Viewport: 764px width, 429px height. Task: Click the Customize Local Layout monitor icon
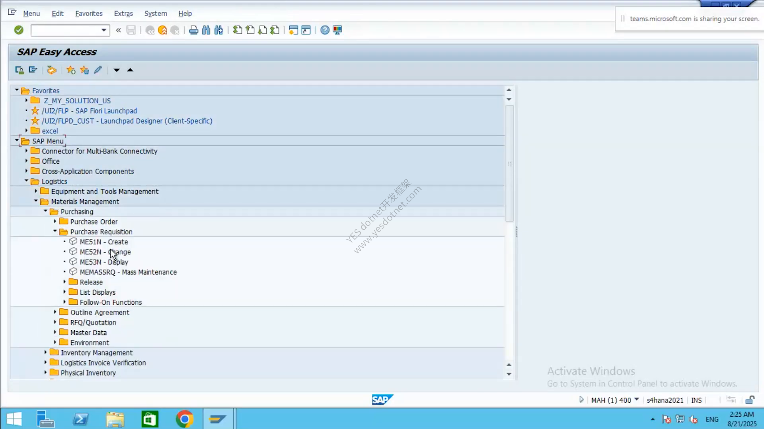coord(337,30)
